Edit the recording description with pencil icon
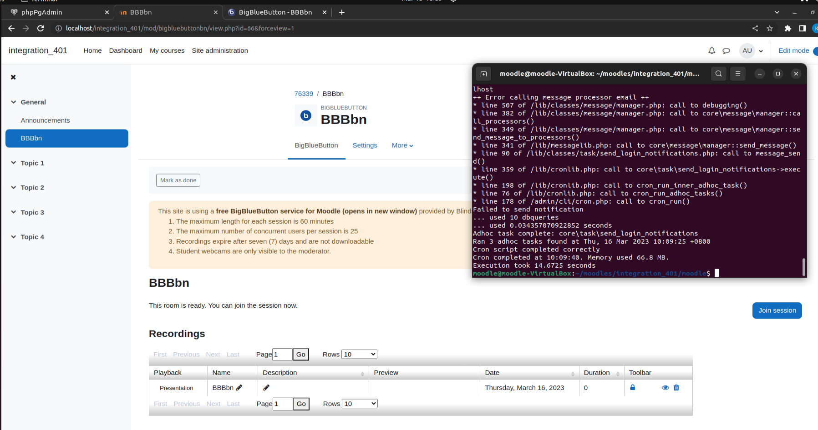Image resolution: width=818 pixels, height=430 pixels. (266, 388)
